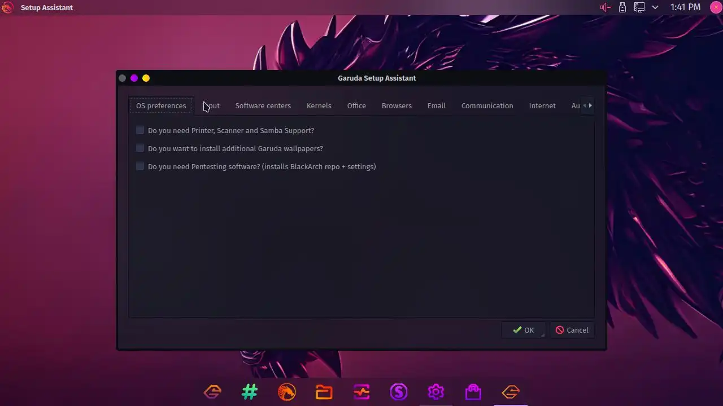
Task: Switch to the Browsers tab
Action: coord(397,105)
